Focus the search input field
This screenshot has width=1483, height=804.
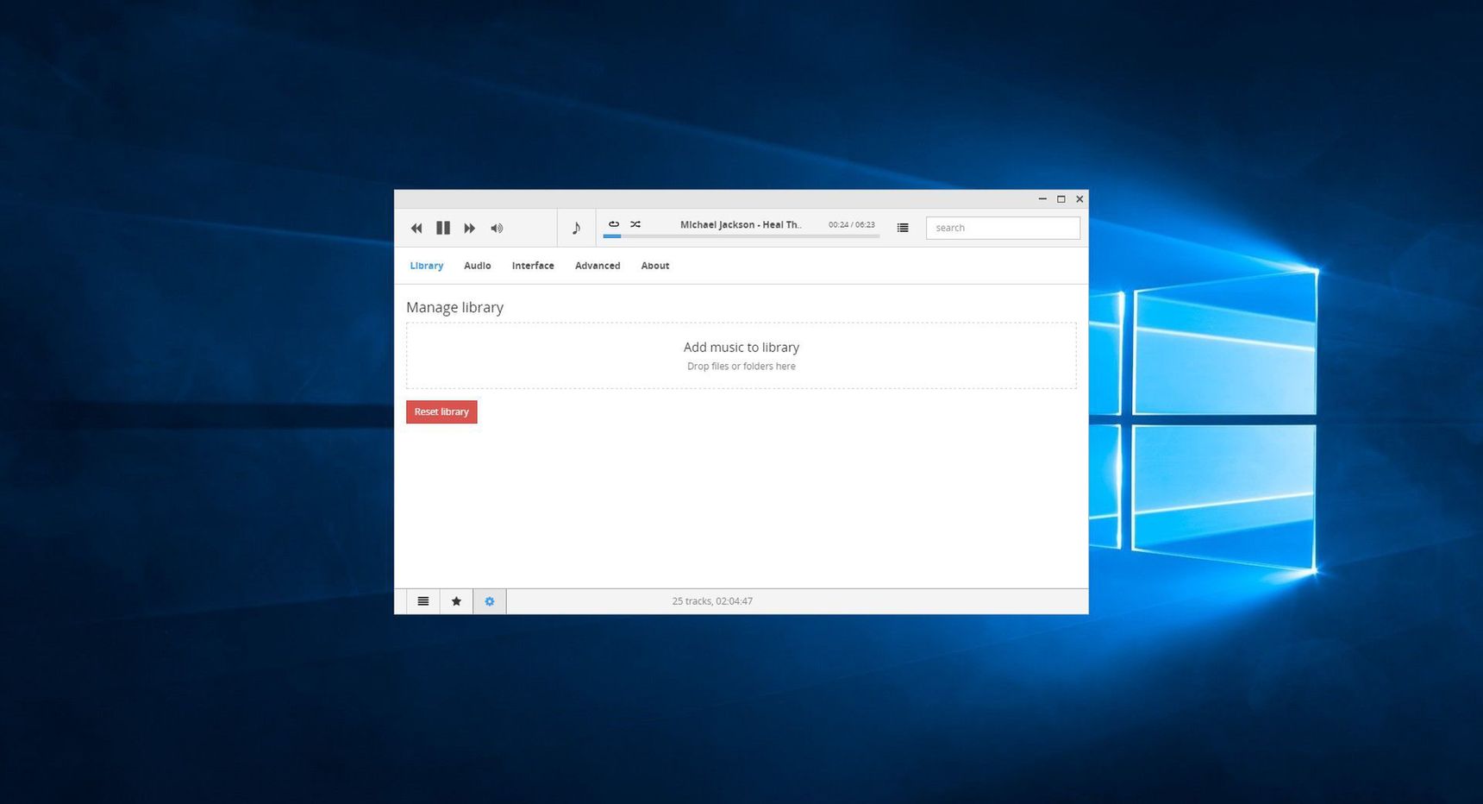click(1003, 228)
